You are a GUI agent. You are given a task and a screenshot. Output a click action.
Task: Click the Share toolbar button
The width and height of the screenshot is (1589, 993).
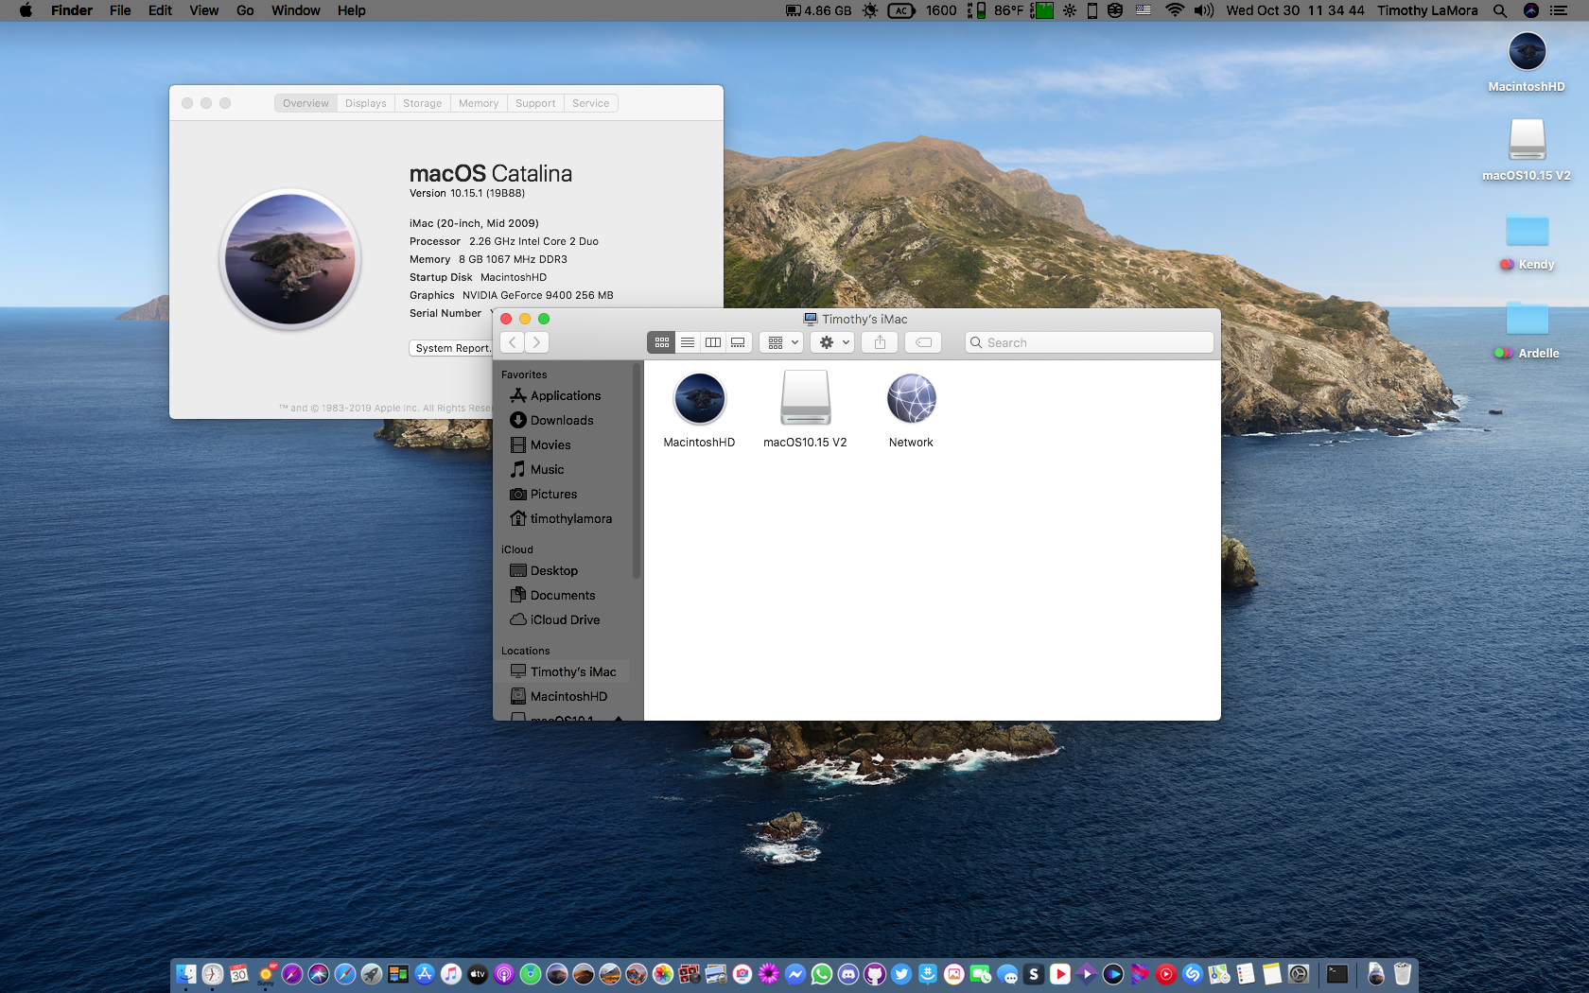[x=880, y=342]
